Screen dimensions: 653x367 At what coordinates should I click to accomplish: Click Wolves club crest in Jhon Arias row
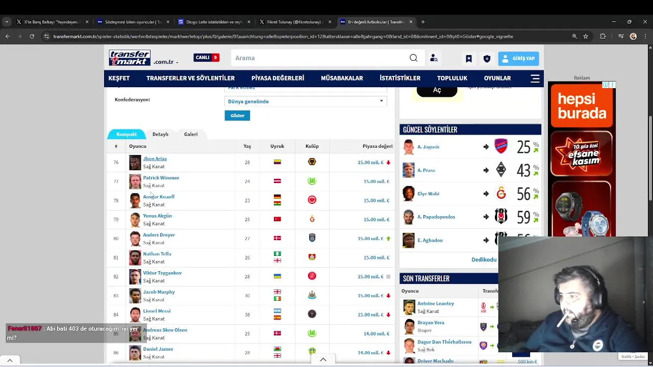(312, 162)
